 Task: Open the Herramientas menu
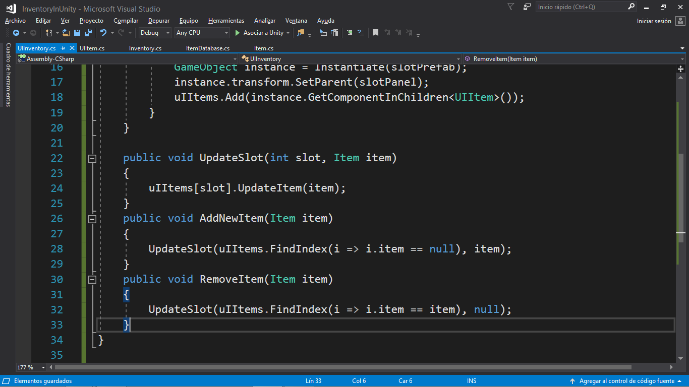[x=226, y=21]
